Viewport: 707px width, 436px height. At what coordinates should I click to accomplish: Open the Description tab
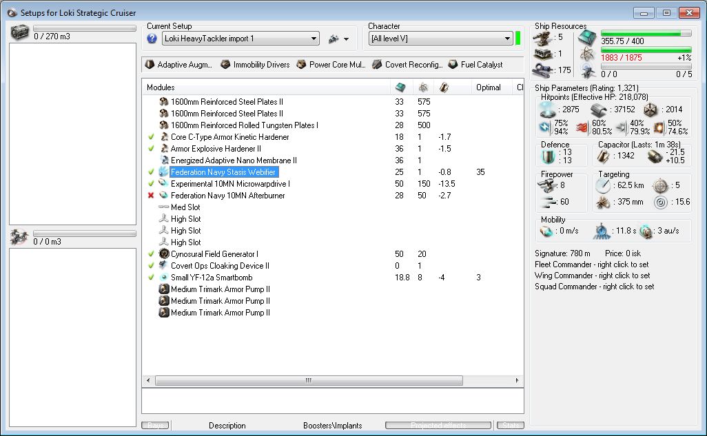227,425
